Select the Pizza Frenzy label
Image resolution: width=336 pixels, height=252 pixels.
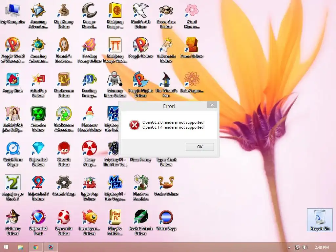click(140, 160)
